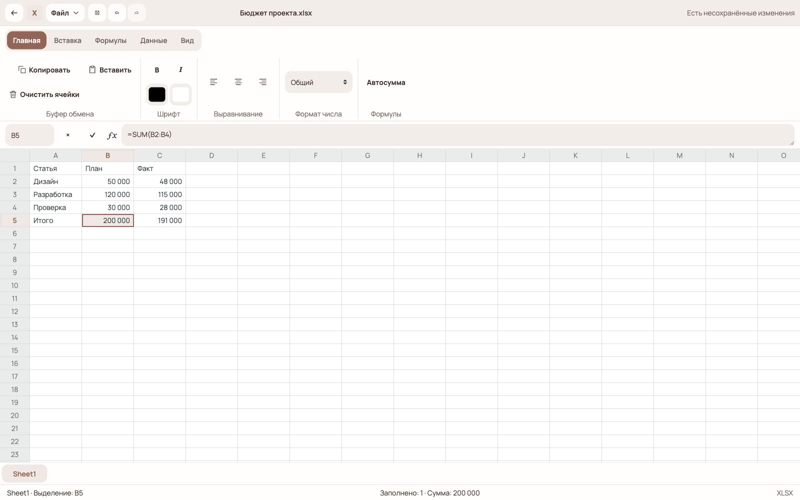Screen dimensions: 800x500
Task: Switch to the Главная tab
Action: pyautogui.click(x=26, y=40)
